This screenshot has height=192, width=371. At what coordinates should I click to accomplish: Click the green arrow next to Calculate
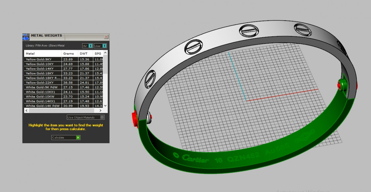coord(78,138)
